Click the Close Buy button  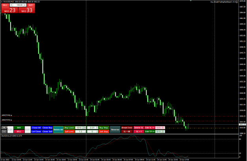(x=47, y=128)
